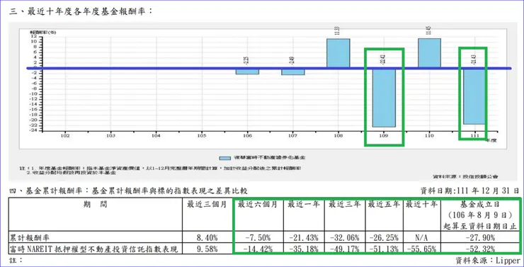Click x-axis label 105
The image size is (524, 267).
pyautogui.click(x=202, y=136)
